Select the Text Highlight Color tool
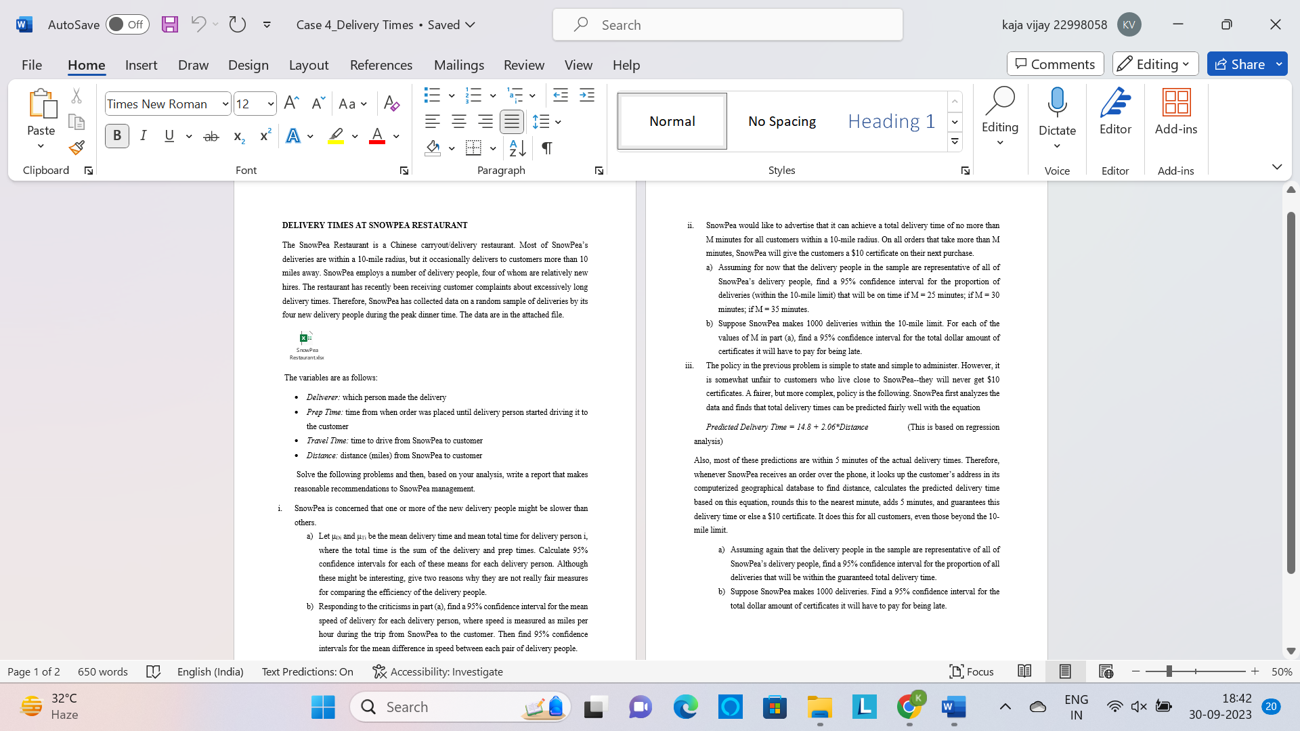This screenshot has height=731, width=1300. (335, 135)
